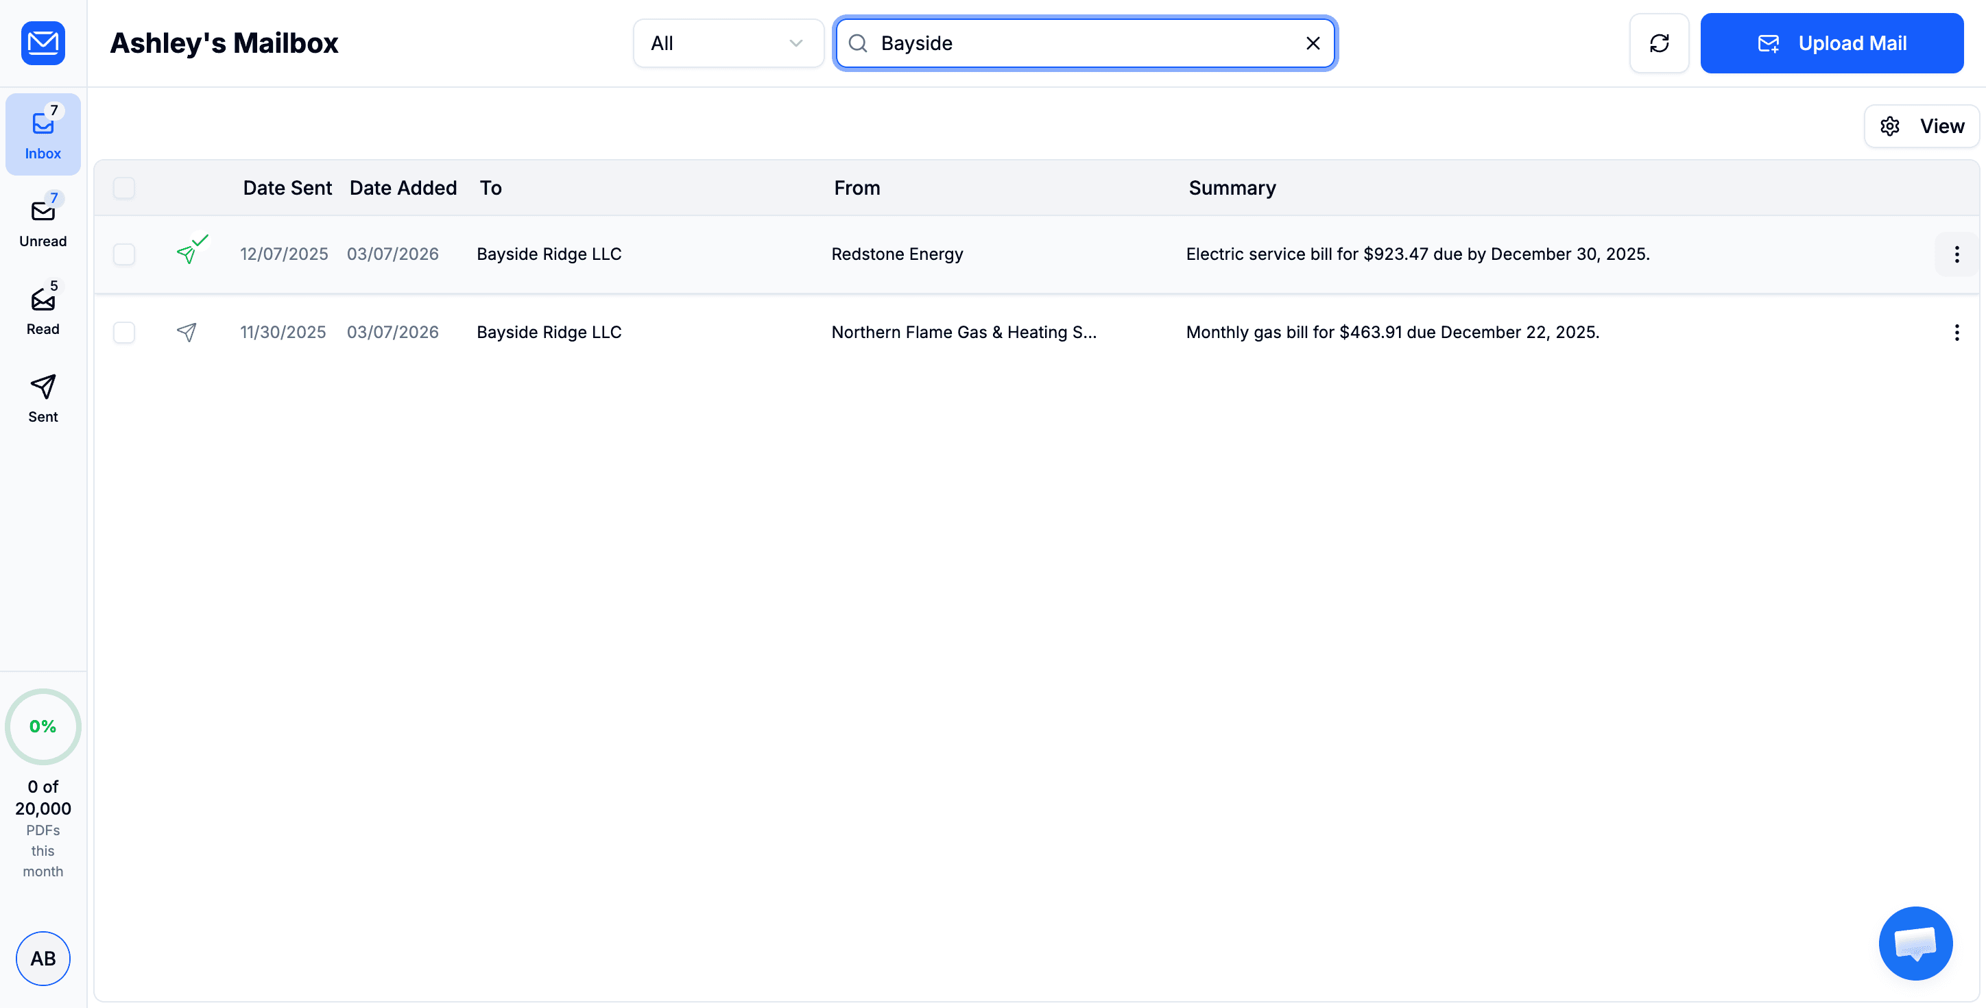
Task: Check the Redstone Energy bill row
Action: (x=124, y=254)
